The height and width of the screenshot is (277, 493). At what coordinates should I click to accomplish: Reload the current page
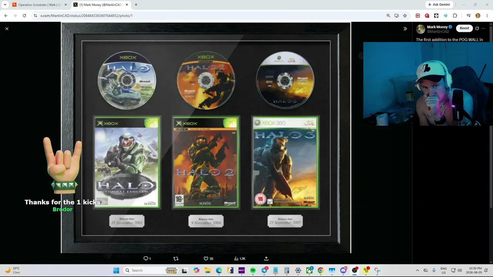(x=24, y=16)
